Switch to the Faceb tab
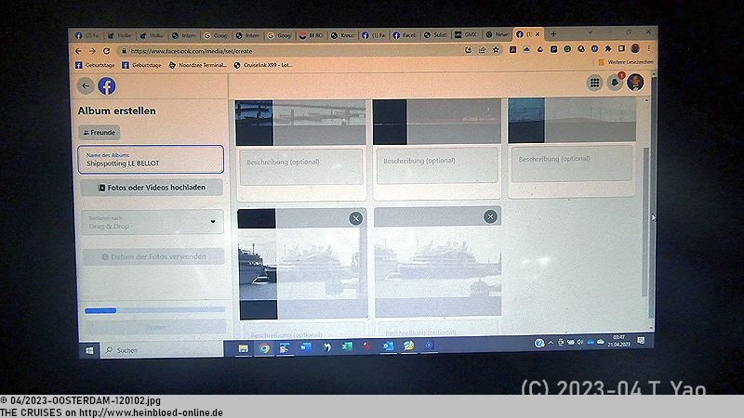Image resolution: width=744 pixels, height=418 pixels. point(405,35)
